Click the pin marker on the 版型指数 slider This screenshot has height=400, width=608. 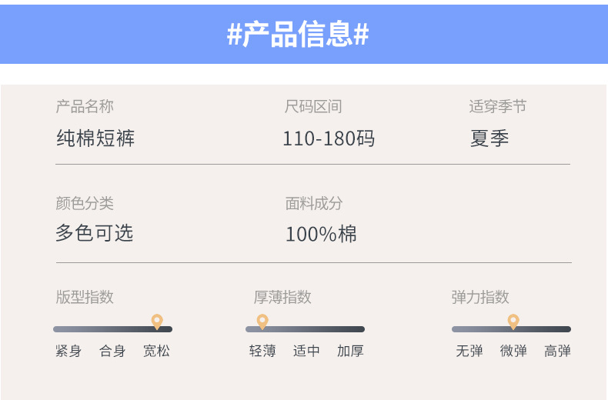pos(157,321)
